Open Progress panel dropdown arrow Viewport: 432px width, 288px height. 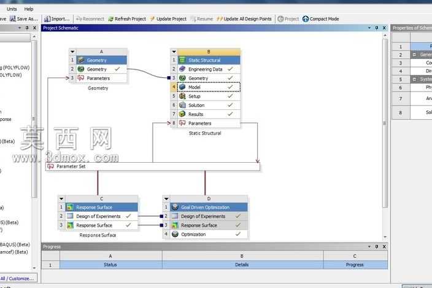tap(369, 247)
